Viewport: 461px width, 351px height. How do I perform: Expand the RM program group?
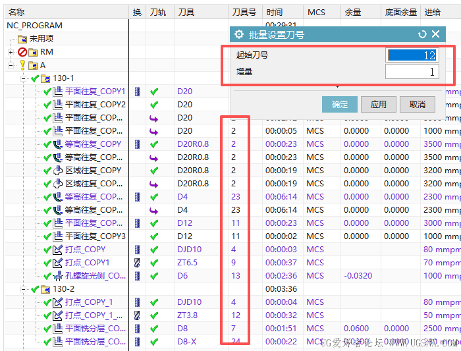11,52
